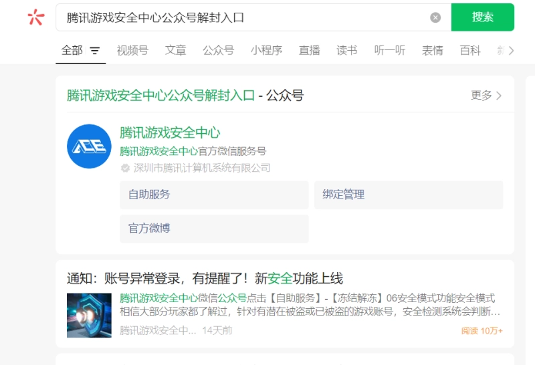This screenshot has height=365, width=535.
Task: Select the 全部 tab
Action: [72, 51]
